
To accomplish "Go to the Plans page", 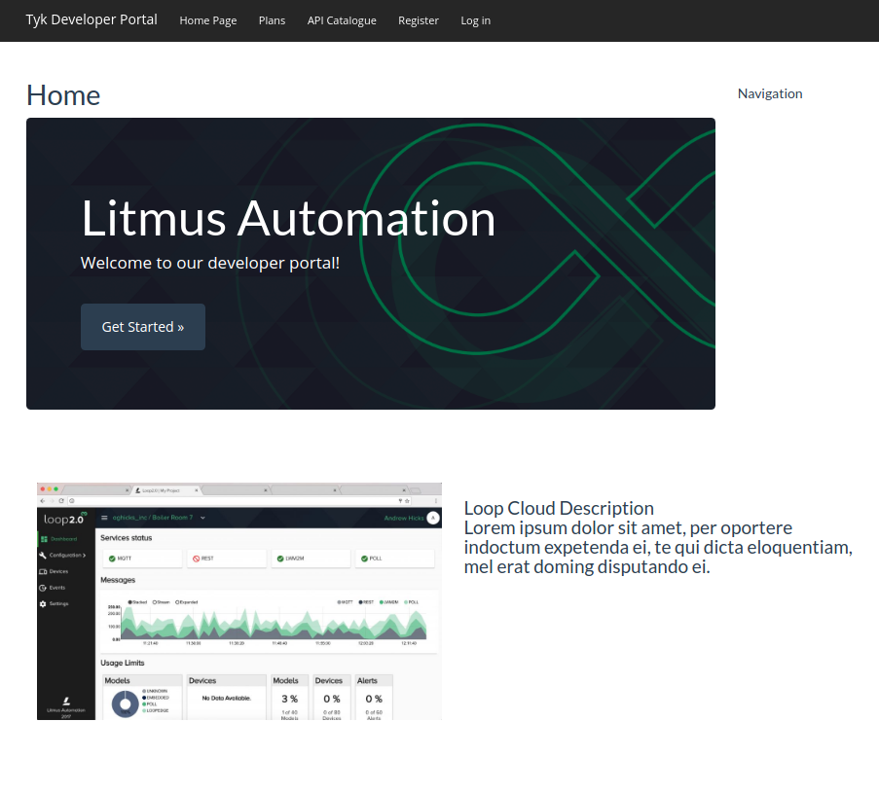I will pos(272,20).
